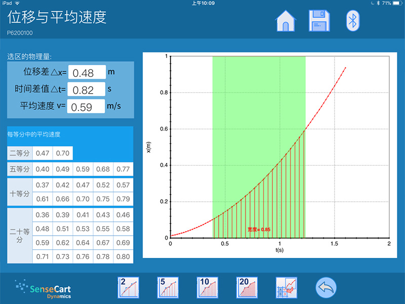The height and width of the screenshot is (304, 405).
Task: Split the selection into 5 equal parts
Action: click(168, 287)
